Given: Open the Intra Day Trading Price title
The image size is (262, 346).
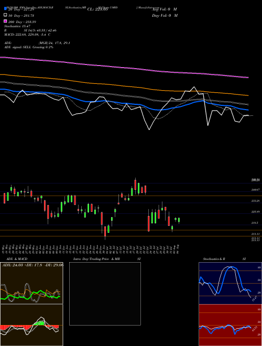Looking at the screenshot, I should pyautogui.click(x=96, y=259).
